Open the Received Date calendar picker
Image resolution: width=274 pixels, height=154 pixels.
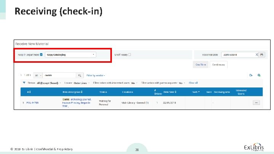coord(261,55)
